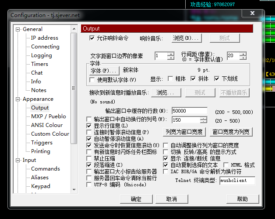Click the wrap column 150 field
275x219 pixels.
[186, 120]
